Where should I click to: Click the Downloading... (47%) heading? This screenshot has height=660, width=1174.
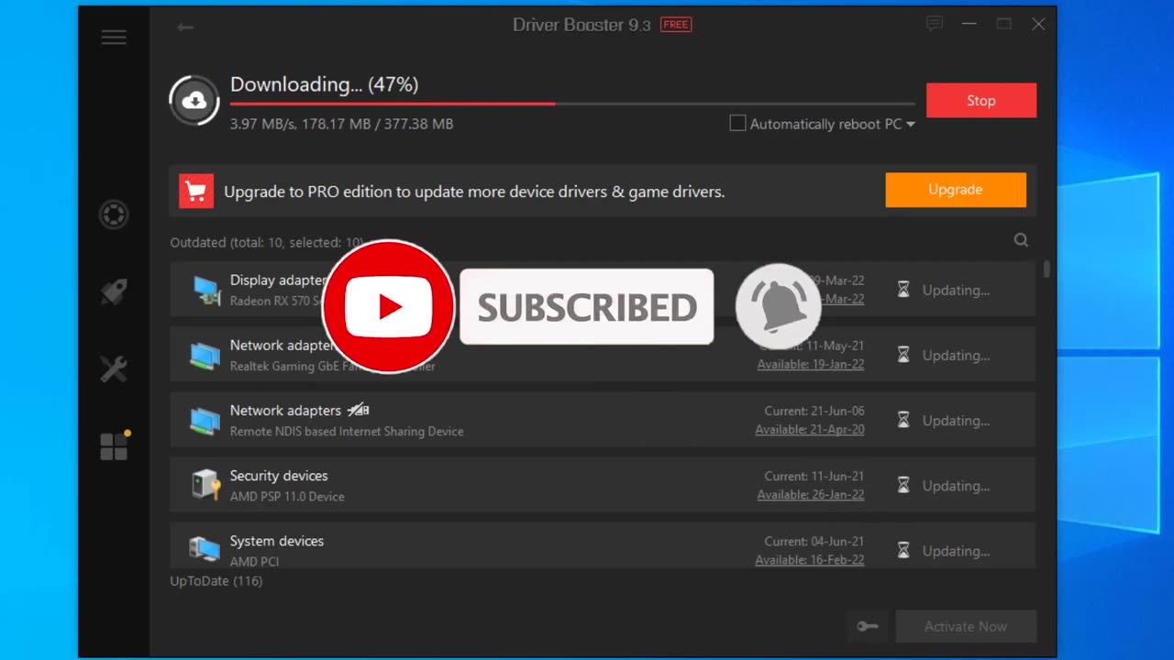tap(324, 84)
